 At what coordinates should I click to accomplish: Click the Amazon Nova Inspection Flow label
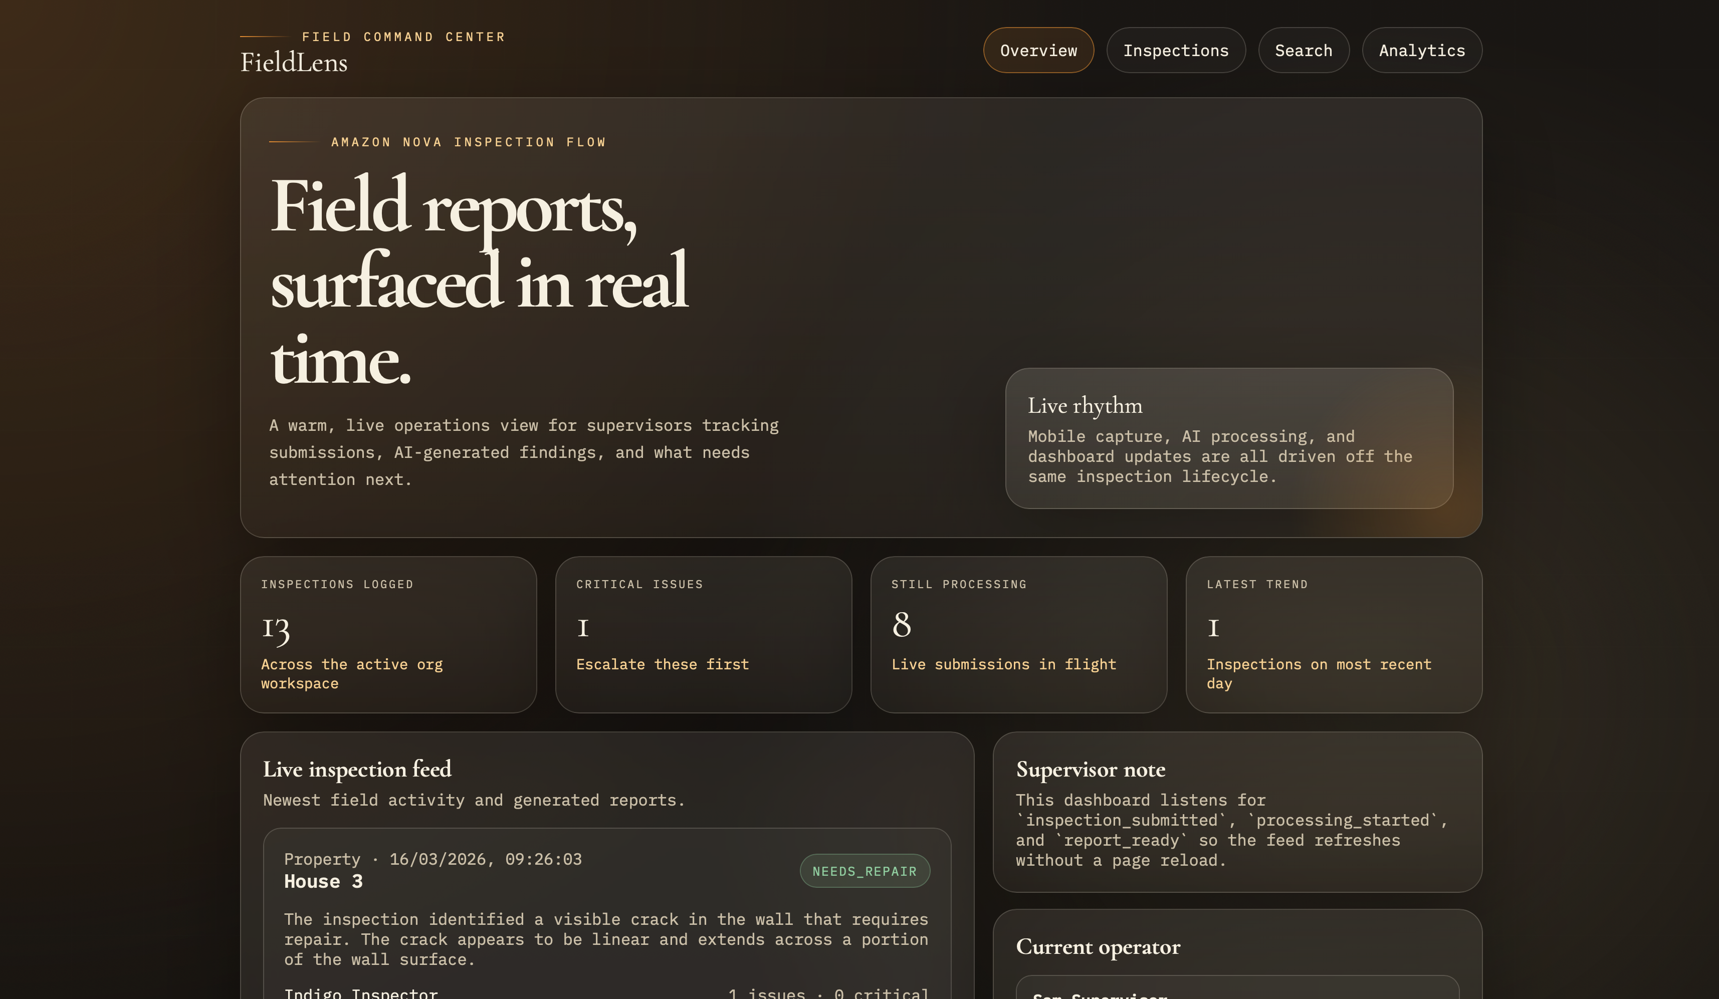468,142
